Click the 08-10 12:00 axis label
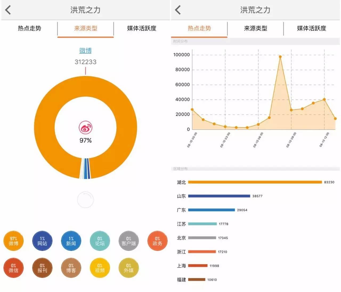The image size is (341, 292). (x=324, y=140)
